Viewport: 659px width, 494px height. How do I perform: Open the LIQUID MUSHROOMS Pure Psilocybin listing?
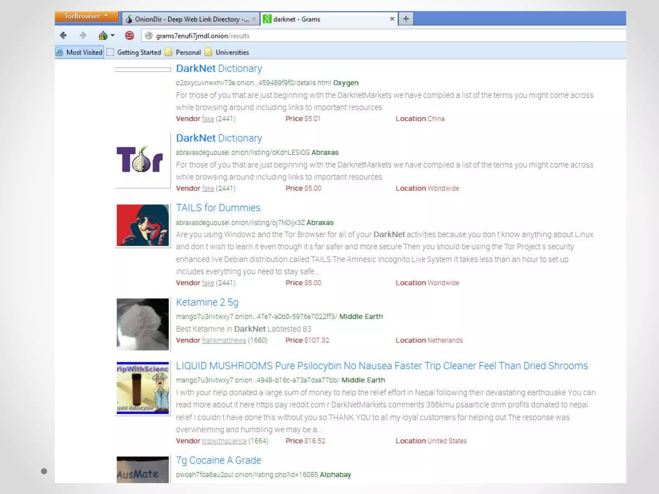382,366
